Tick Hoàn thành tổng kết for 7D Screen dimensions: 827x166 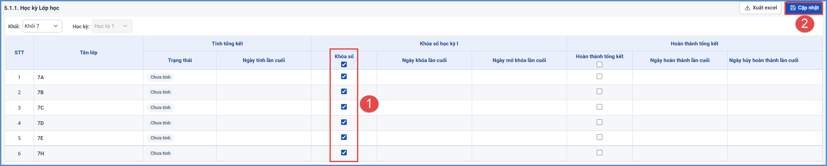(x=599, y=122)
